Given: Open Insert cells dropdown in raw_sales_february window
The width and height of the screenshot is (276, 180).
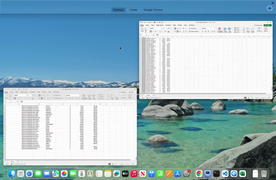Looking at the screenshot, I should pyautogui.click(x=237, y=28).
